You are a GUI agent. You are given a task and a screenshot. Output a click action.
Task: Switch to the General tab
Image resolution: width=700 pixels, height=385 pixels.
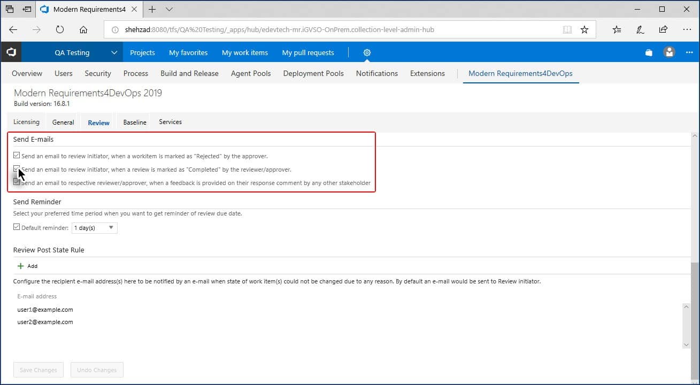tap(63, 122)
